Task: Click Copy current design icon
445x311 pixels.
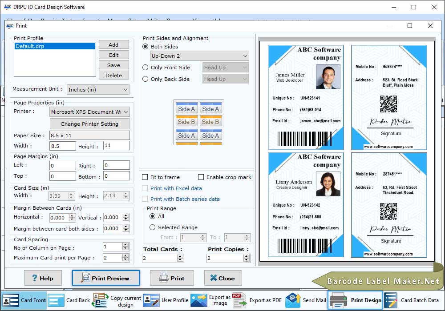Action: 100,301
